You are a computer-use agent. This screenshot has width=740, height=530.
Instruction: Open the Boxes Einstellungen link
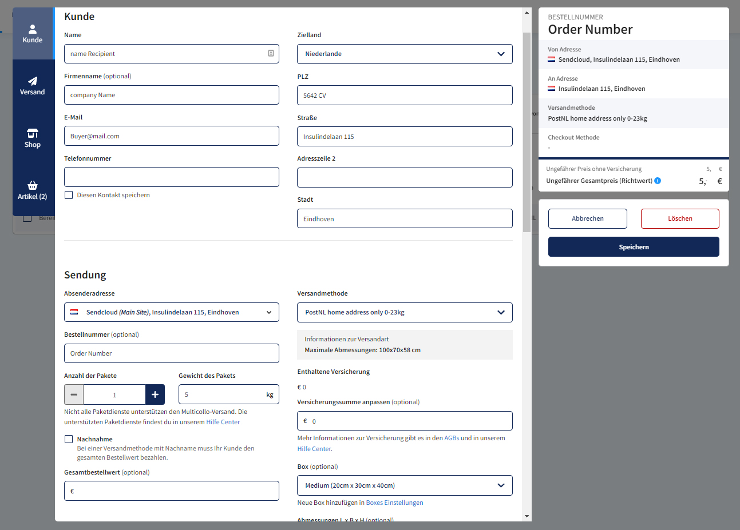pyautogui.click(x=395, y=503)
